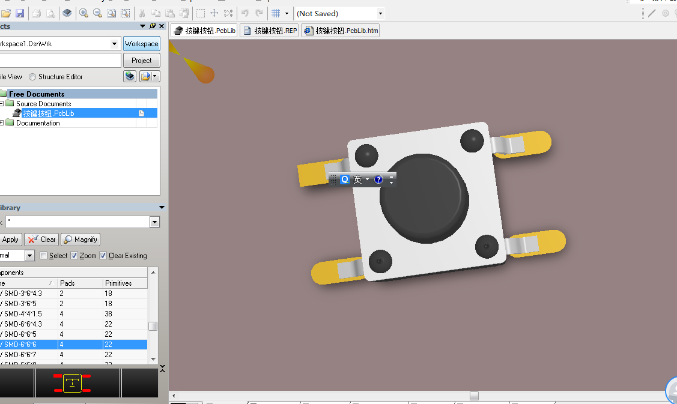
Task: Click the Zoom In magnifier icon
Action: 83,13
